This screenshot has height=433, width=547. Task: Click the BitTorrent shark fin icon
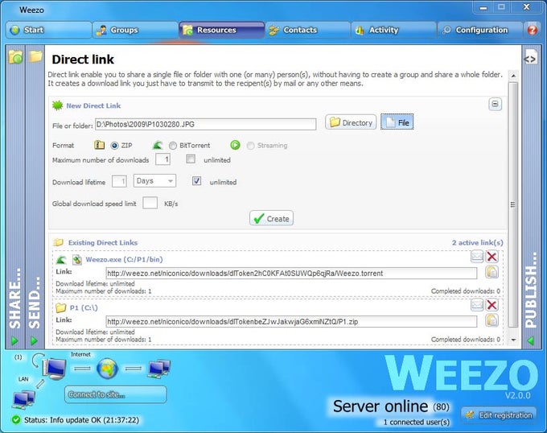(158, 145)
